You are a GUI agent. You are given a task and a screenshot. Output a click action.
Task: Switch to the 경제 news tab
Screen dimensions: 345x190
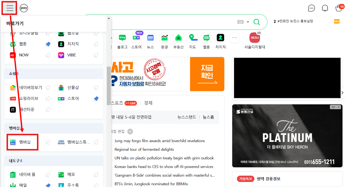[x=148, y=103]
